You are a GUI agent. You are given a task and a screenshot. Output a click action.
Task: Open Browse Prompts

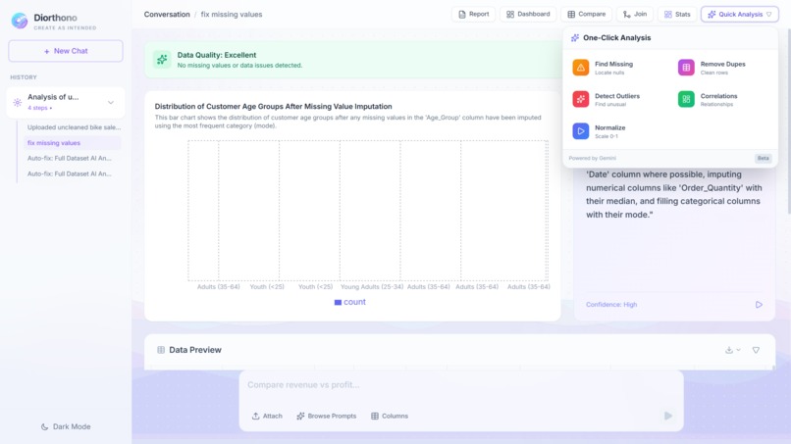[327, 416]
